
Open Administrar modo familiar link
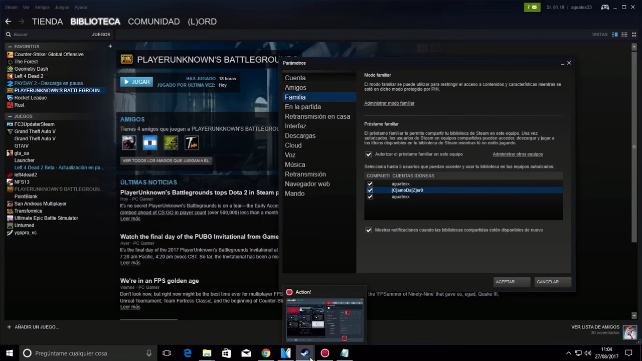pos(389,103)
